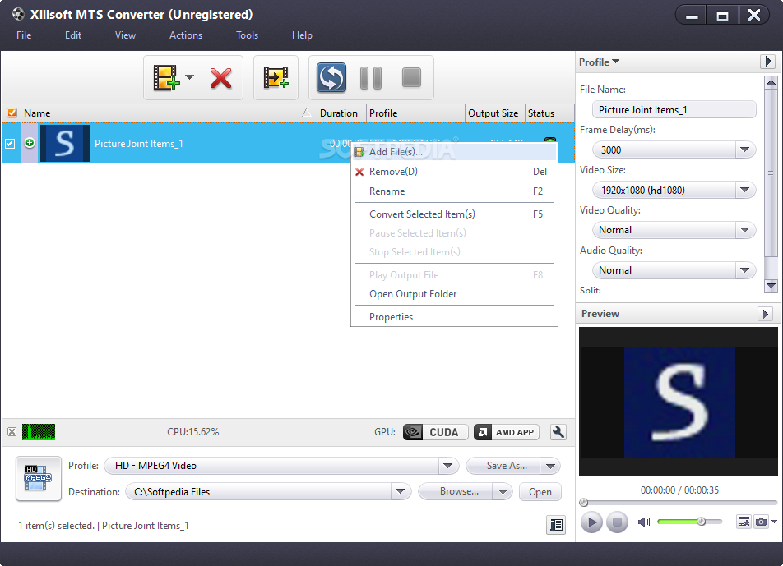Open the HD - MPEG4 Video profile dropdown
Image resolution: width=783 pixels, height=566 pixels.
[448, 466]
